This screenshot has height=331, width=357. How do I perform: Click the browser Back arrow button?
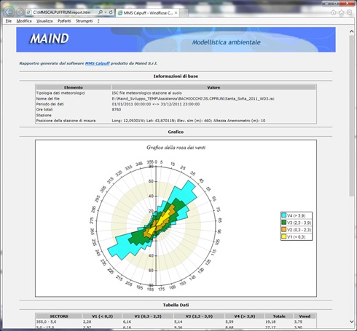point(9,12)
